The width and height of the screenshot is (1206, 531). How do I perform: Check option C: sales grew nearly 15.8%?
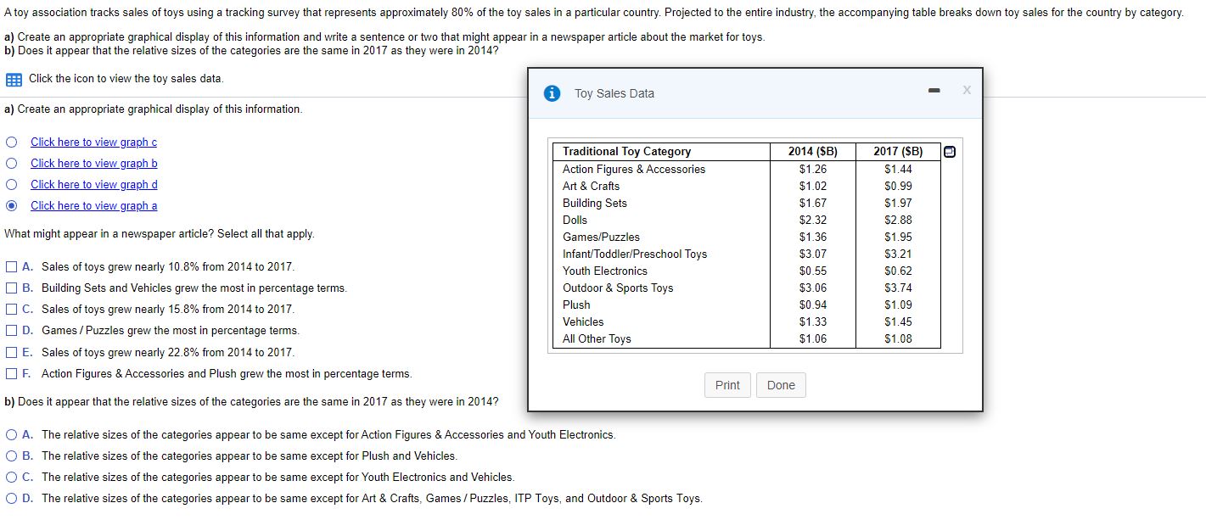[12, 310]
